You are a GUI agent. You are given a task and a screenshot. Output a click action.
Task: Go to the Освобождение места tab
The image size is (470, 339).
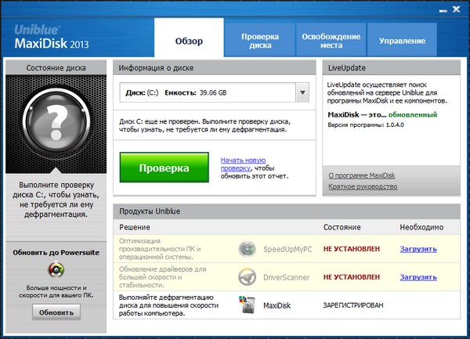tap(331, 41)
